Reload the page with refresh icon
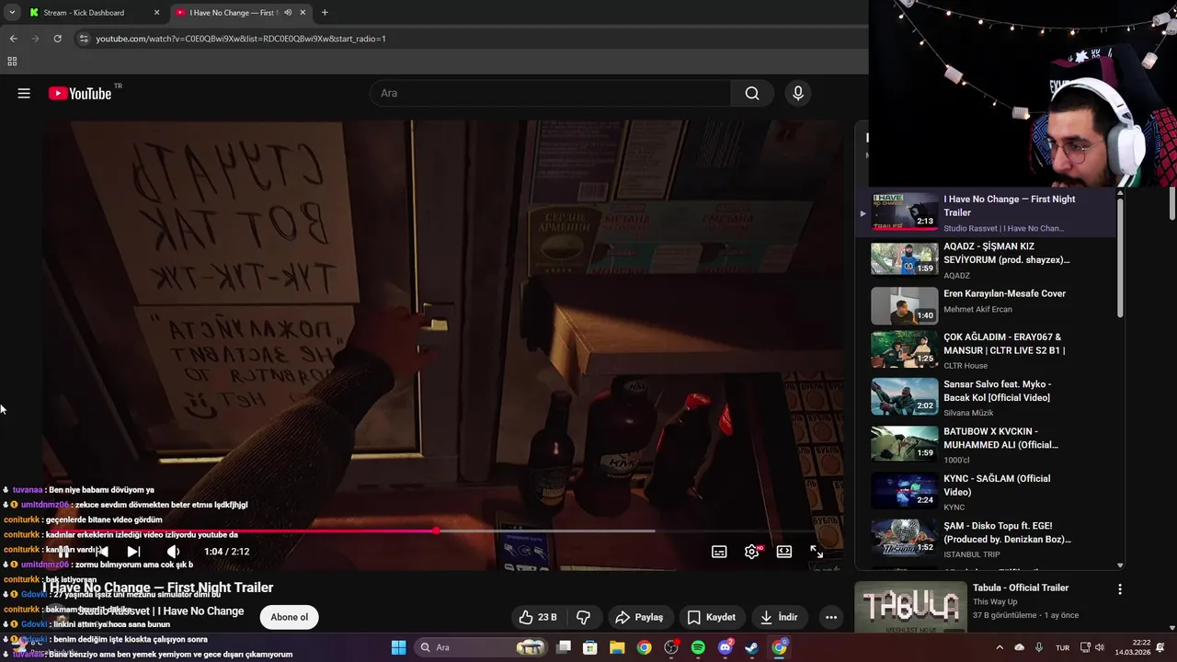 tap(57, 39)
